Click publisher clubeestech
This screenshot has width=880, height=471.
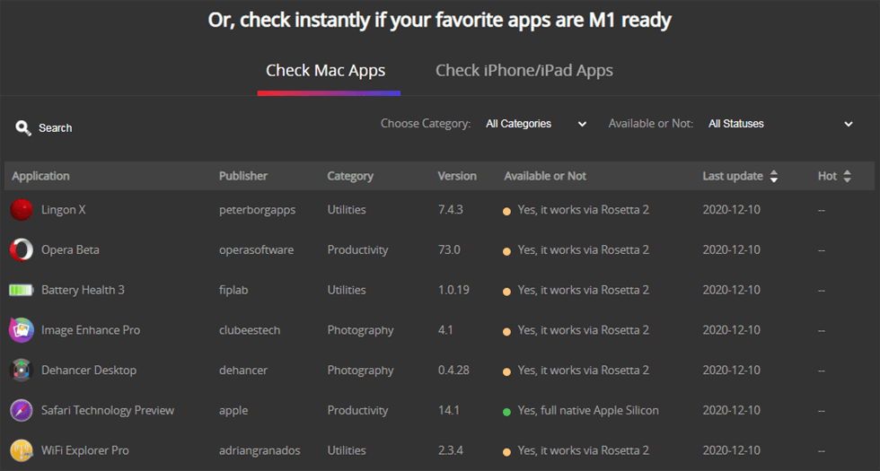[250, 330]
